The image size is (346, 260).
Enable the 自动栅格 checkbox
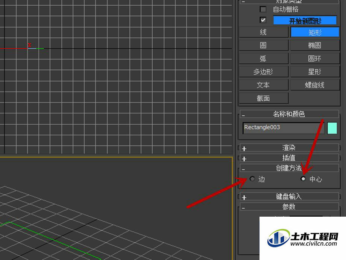[x=263, y=9]
